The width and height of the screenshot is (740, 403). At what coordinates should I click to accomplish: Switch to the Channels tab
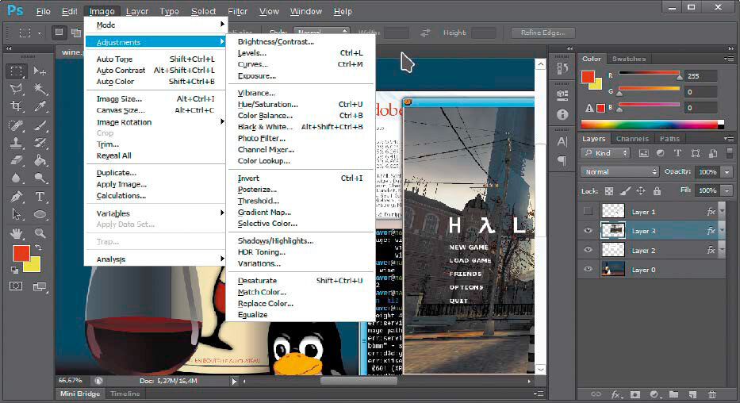[632, 139]
